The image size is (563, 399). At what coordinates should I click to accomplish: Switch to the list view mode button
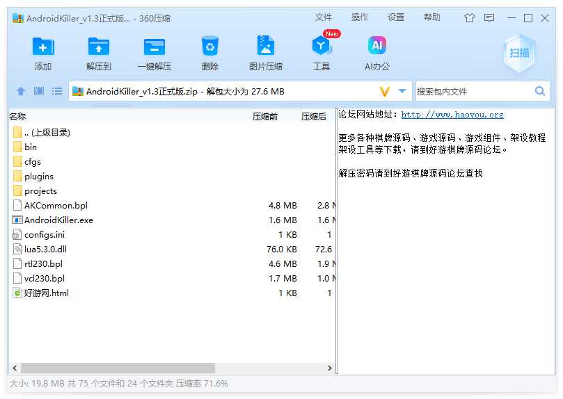pyautogui.click(x=57, y=91)
